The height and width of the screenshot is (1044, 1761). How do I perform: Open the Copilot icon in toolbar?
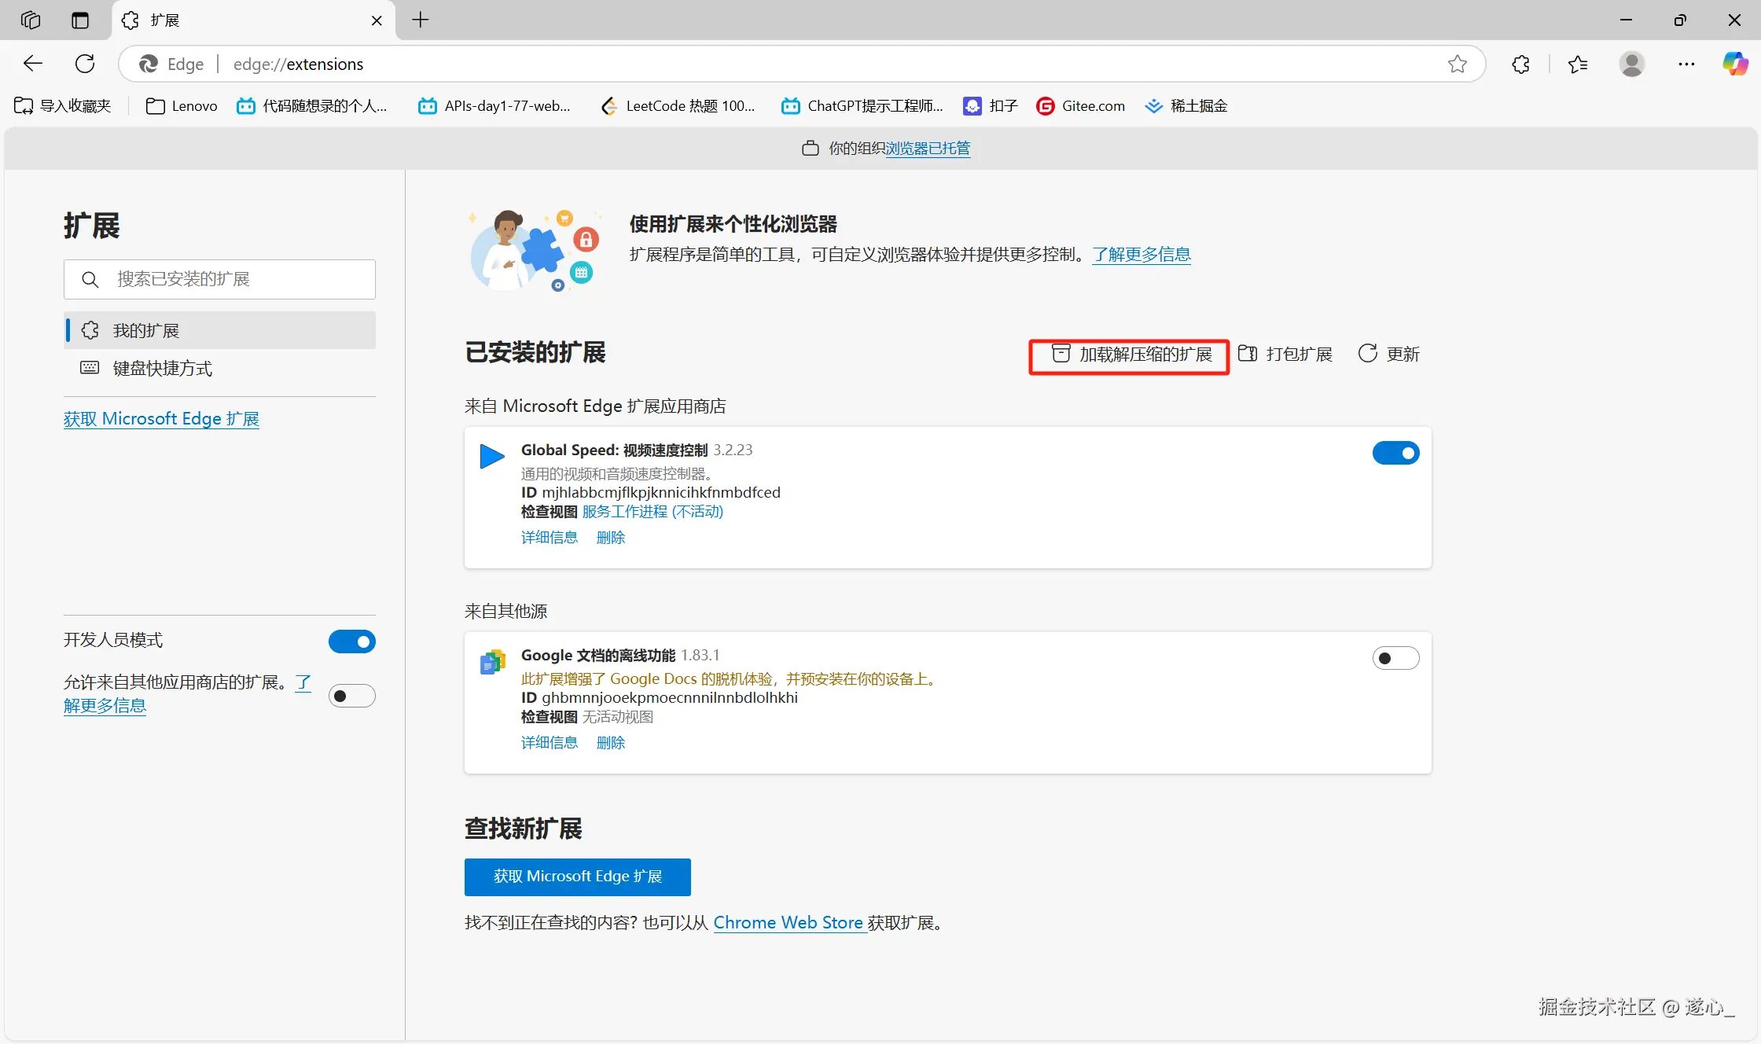coord(1735,64)
